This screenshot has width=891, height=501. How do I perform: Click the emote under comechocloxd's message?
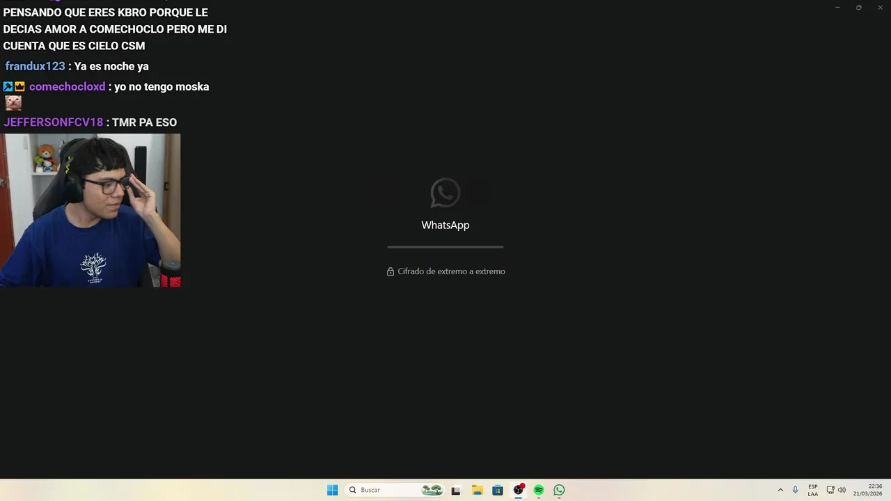(13, 103)
